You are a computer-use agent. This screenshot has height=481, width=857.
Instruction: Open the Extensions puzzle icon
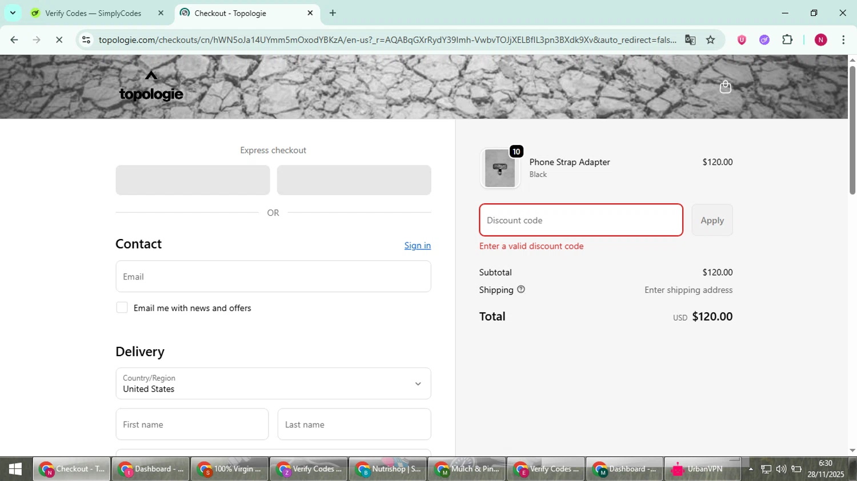pyautogui.click(x=787, y=40)
